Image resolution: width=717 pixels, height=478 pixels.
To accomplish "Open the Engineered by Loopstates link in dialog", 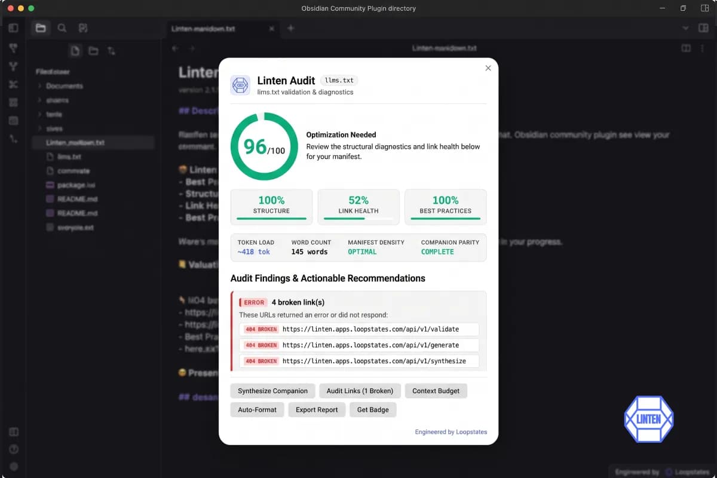I will (451, 432).
